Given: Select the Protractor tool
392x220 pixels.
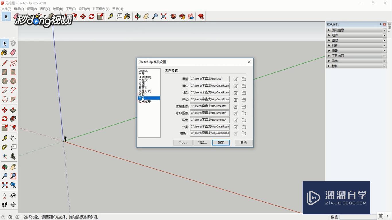Looking at the screenshot, I should click(5, 147).
